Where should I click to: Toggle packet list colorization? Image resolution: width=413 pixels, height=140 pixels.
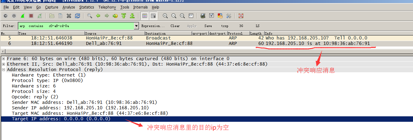point(145,16)
